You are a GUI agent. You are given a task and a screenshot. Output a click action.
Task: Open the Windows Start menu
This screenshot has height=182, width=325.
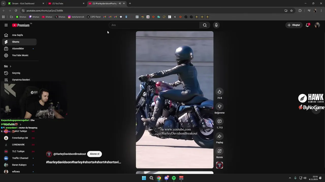tap(144, 178)
